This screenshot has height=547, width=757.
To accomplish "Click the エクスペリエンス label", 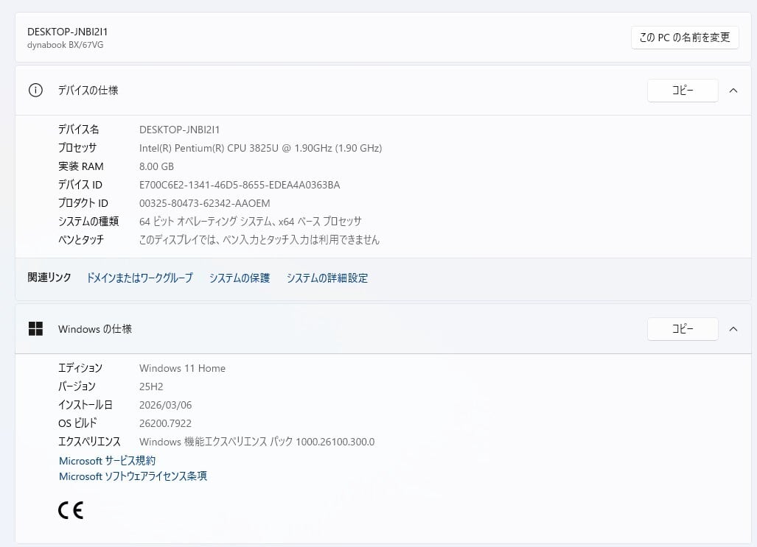I will pyautogui.click(x=89, y=442).
